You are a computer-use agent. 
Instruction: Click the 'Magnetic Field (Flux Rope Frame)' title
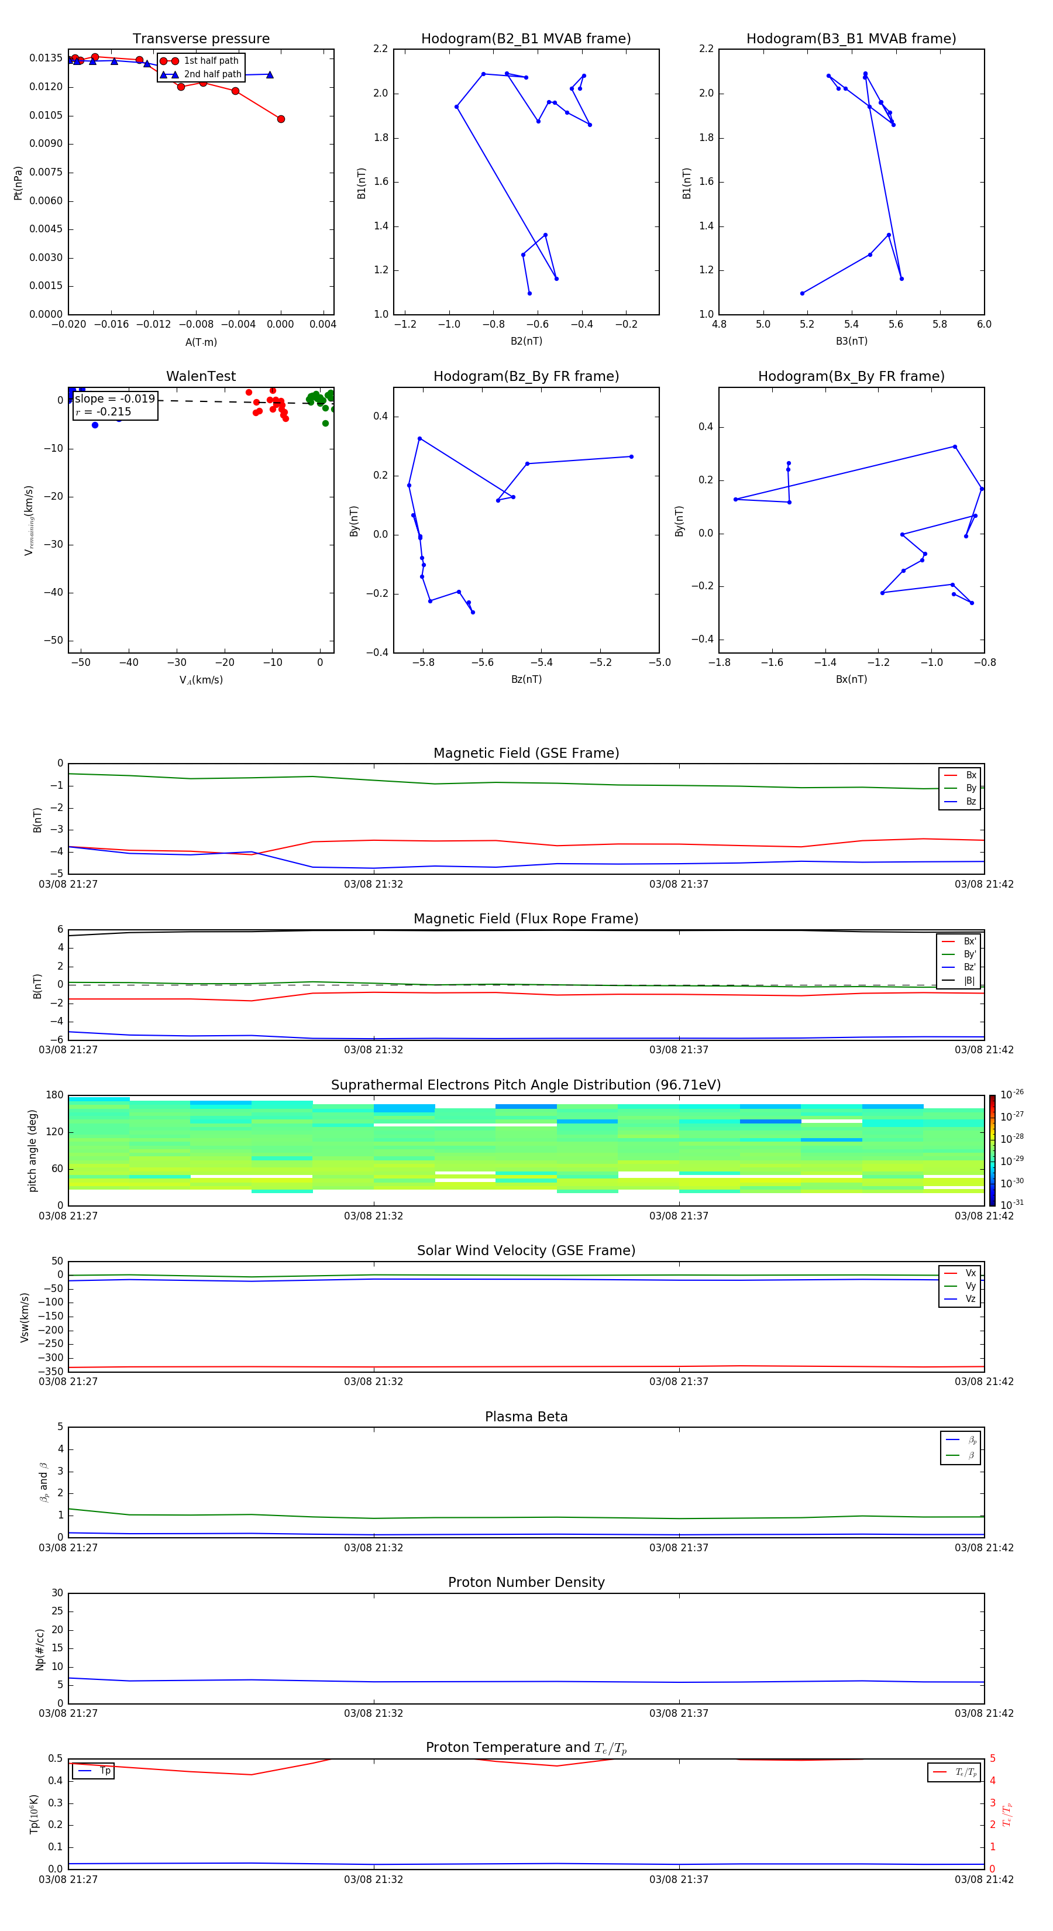(526, 919)
